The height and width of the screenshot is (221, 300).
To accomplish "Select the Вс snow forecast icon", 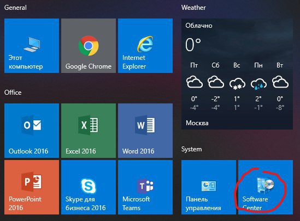I will coord(237,83).
